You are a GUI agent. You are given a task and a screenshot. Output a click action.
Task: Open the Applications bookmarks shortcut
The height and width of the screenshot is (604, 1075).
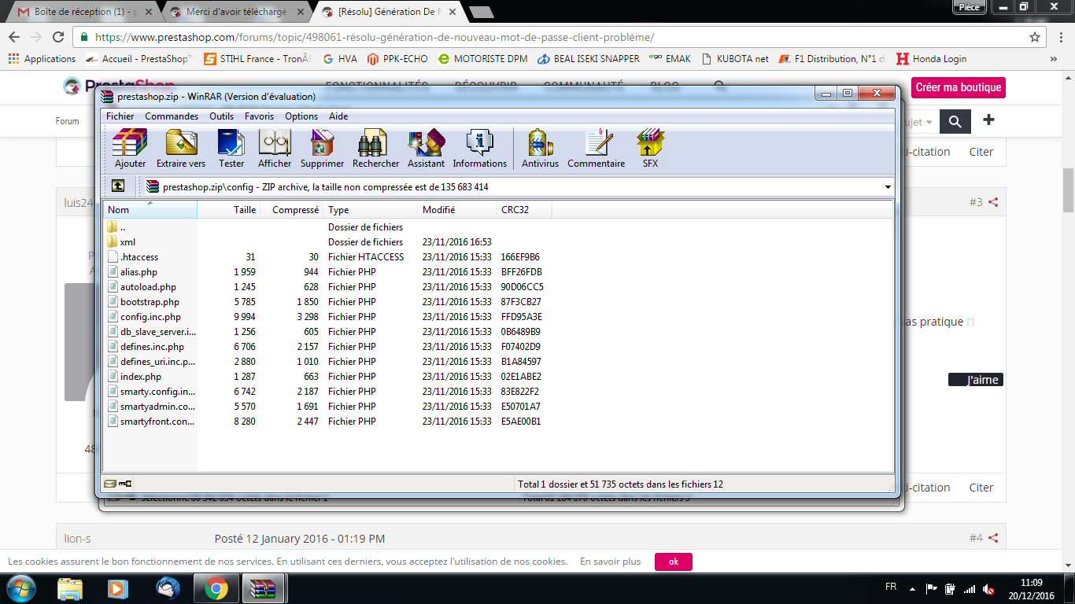[42, 59]
